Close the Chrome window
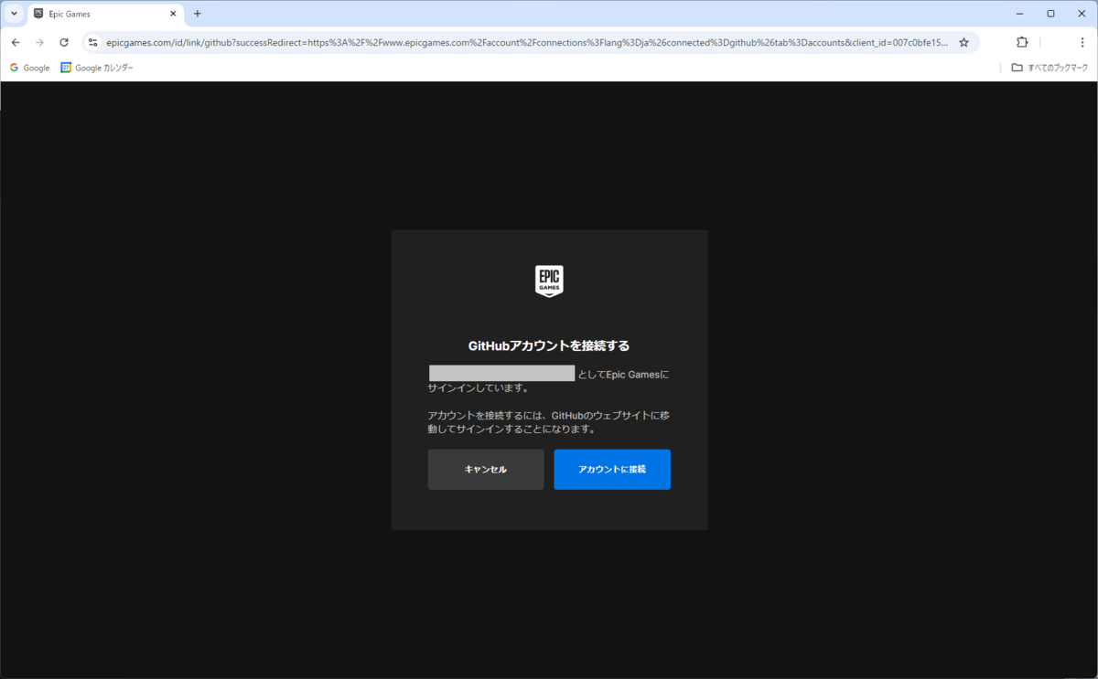The image size is (1098, 679). pos(1081,14)
